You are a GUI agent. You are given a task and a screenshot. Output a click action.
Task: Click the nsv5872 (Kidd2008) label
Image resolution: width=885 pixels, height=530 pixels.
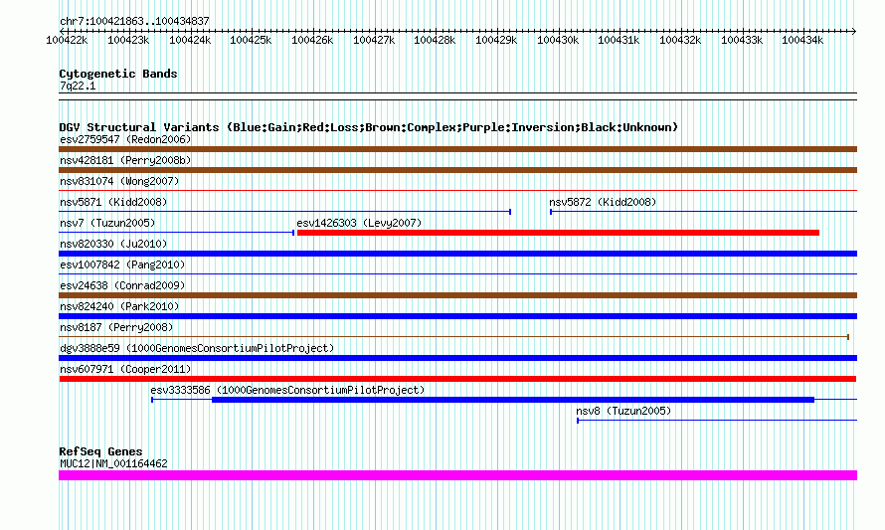point(603,202)
